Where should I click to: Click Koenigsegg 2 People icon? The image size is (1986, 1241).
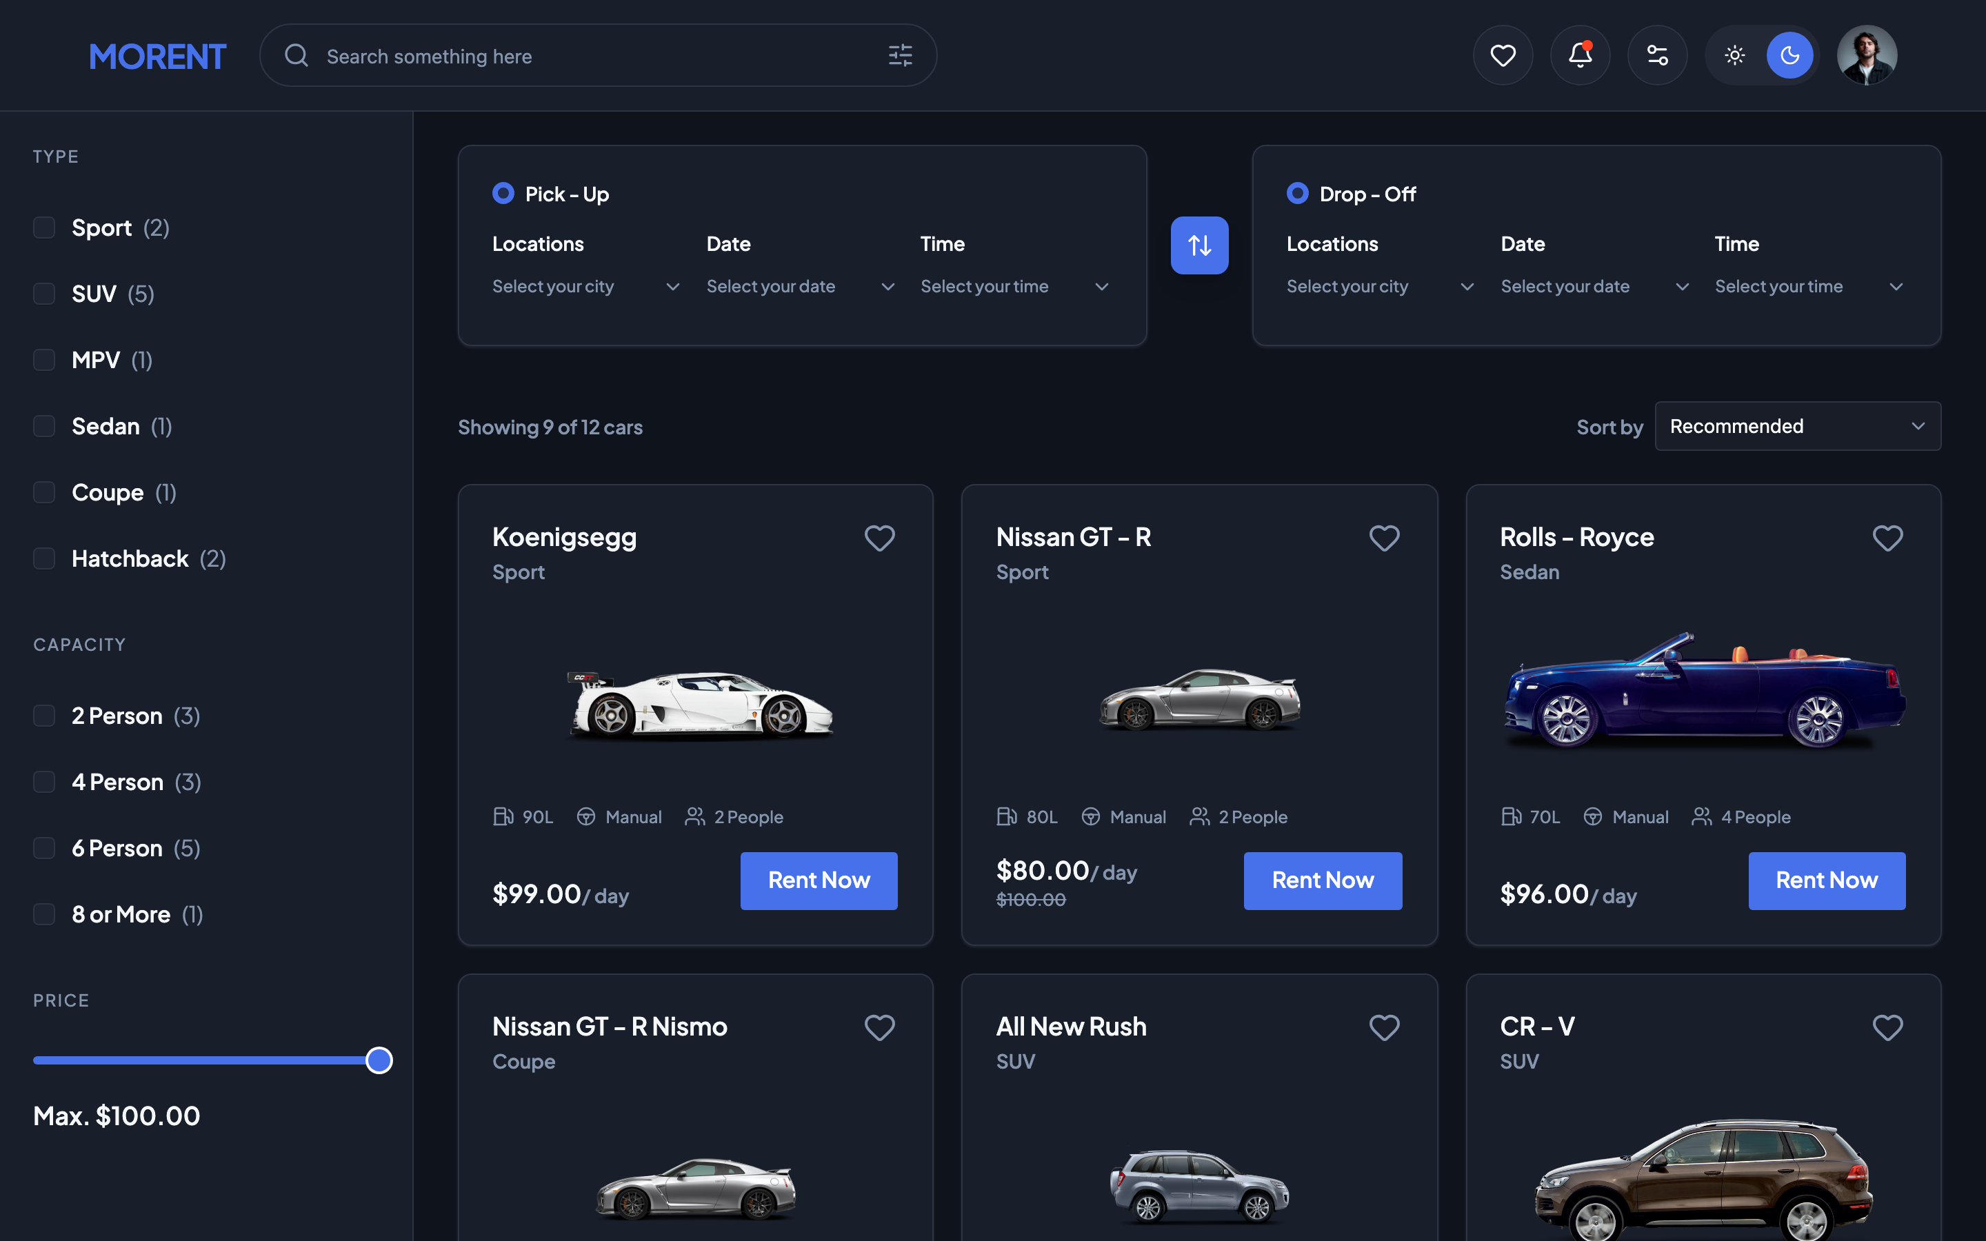tap(695, 816)
